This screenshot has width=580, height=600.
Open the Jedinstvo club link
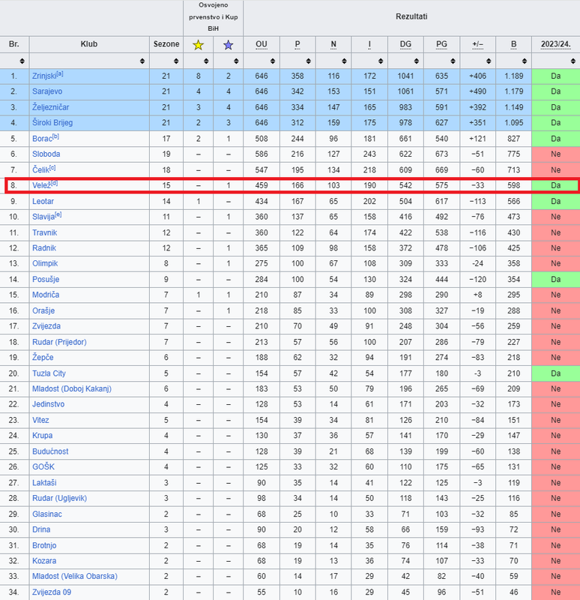coord(48,404)
